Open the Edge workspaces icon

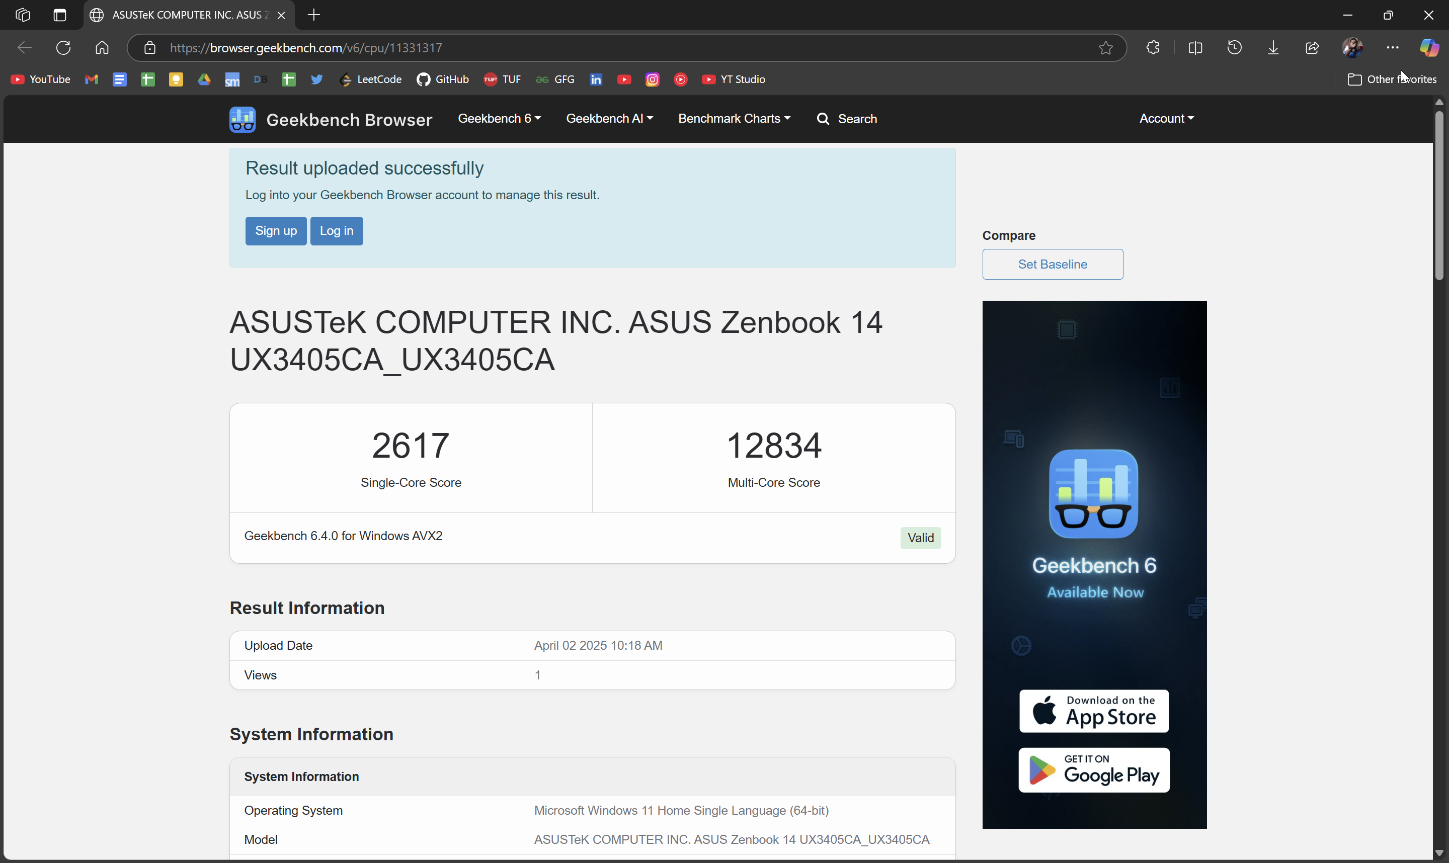(x=23, y=15)
